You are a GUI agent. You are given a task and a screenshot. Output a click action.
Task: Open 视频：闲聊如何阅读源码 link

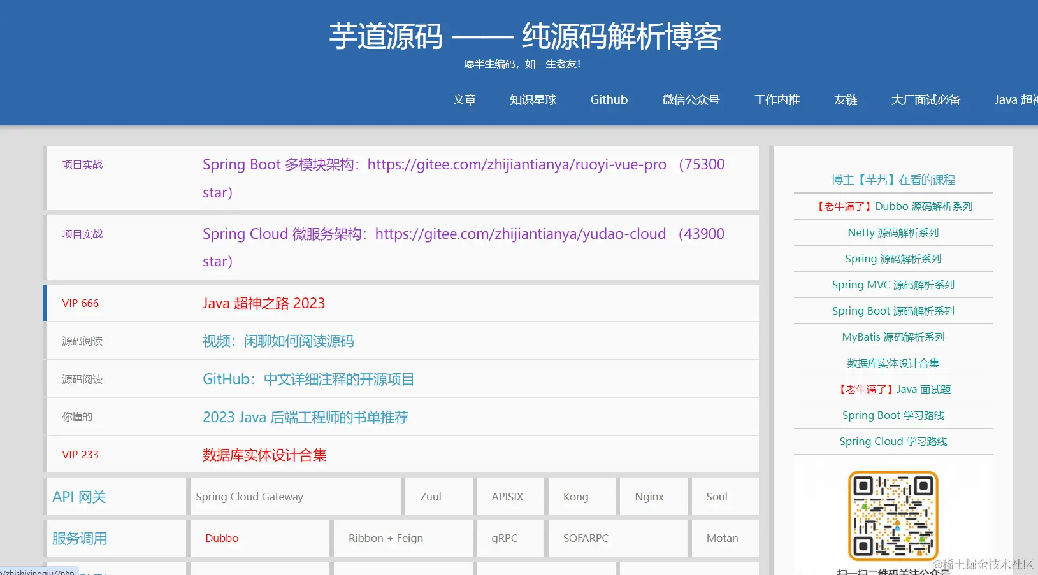(278, 341)
